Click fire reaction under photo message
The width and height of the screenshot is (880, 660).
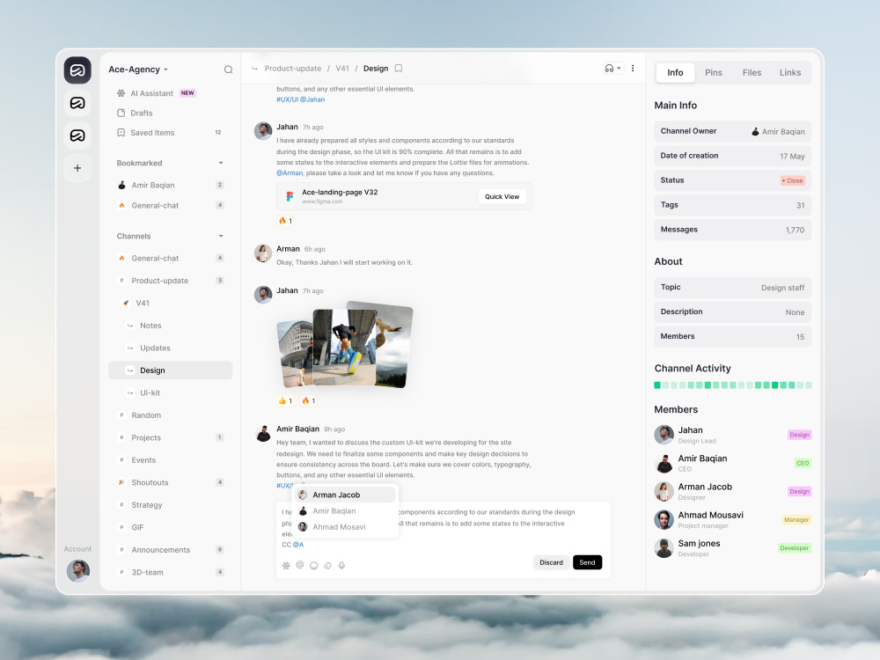[309, 400]
